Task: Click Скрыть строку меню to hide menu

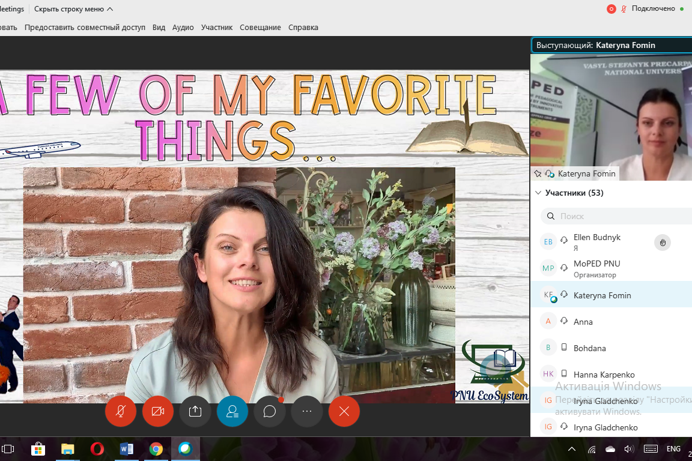Action: pos(73,9)
